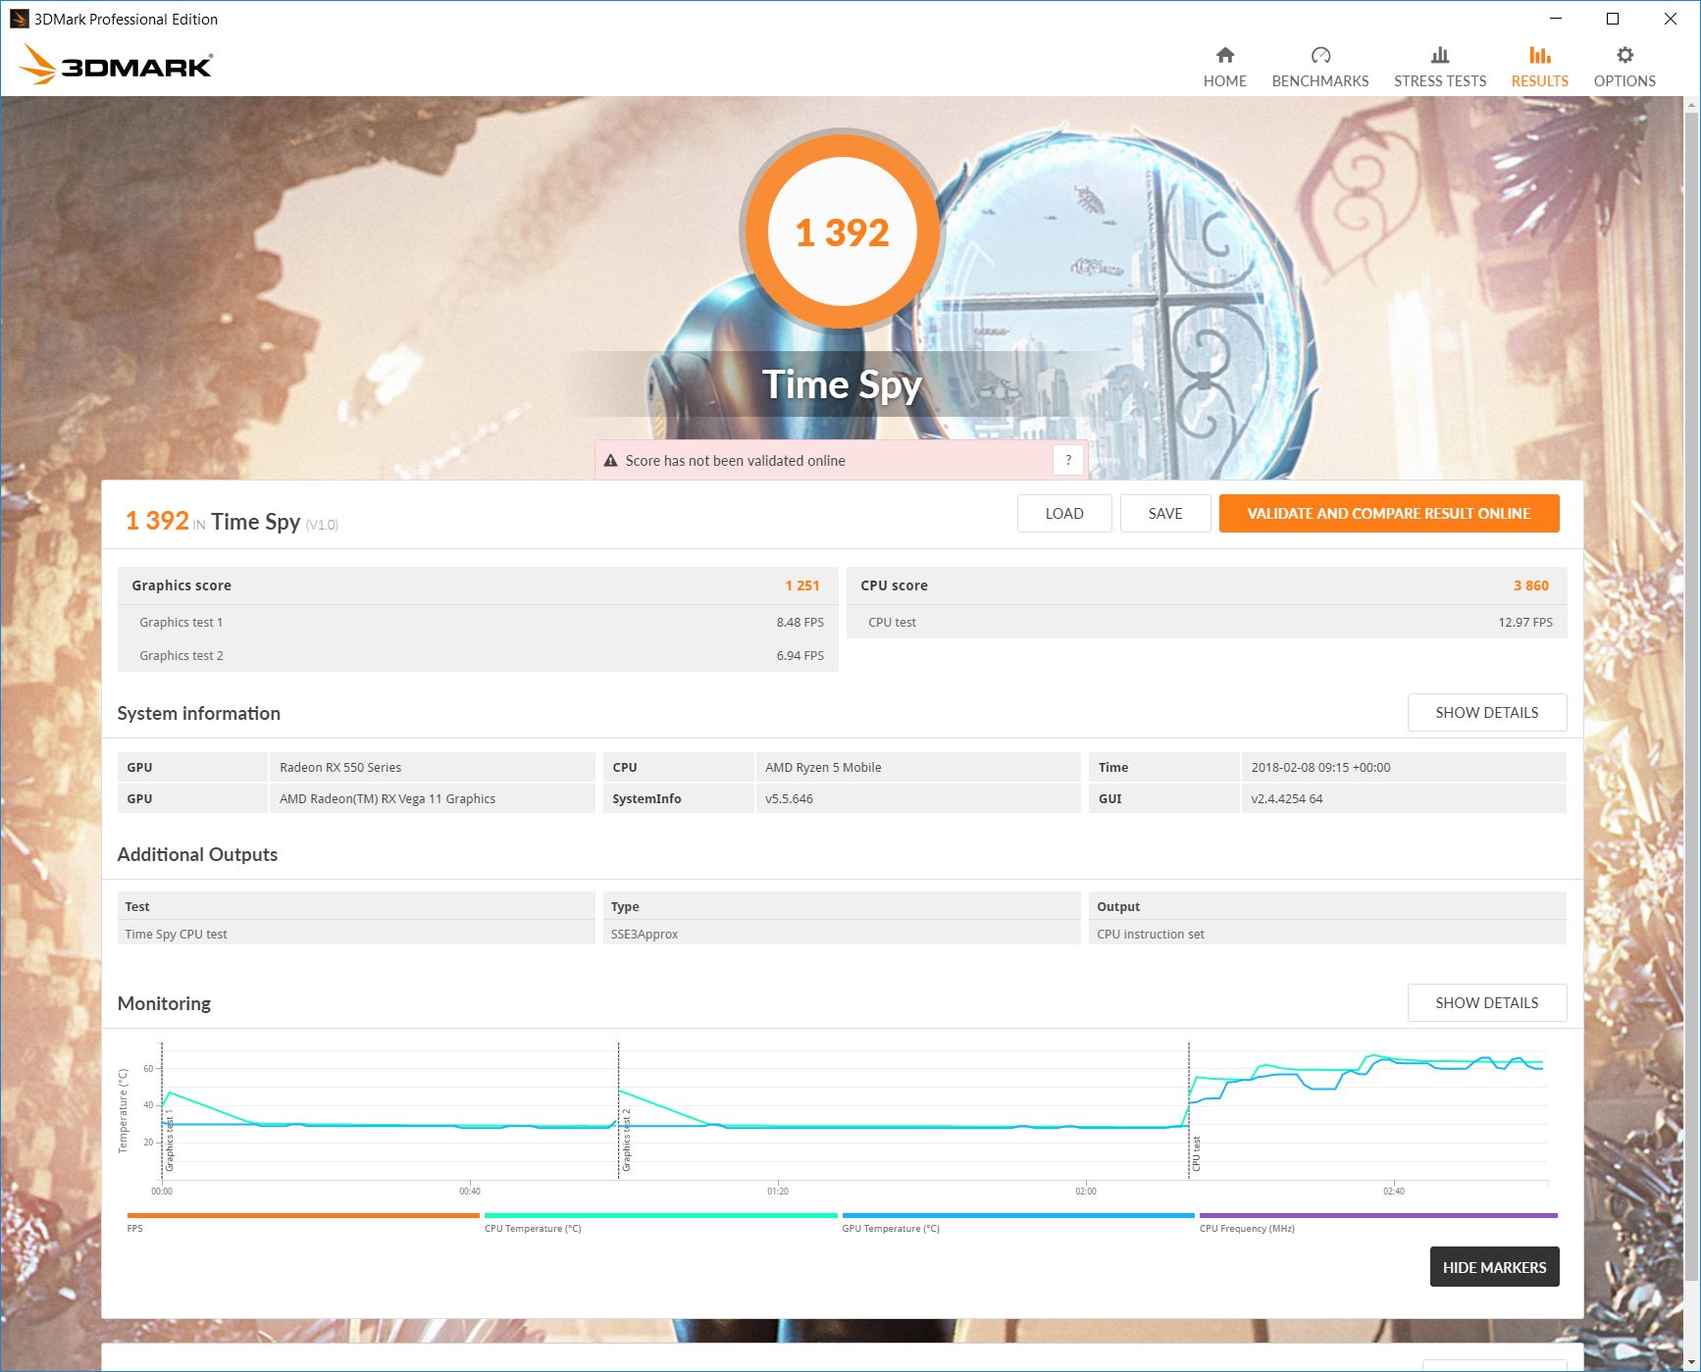Click the 3DMark logo

[116, 65]
